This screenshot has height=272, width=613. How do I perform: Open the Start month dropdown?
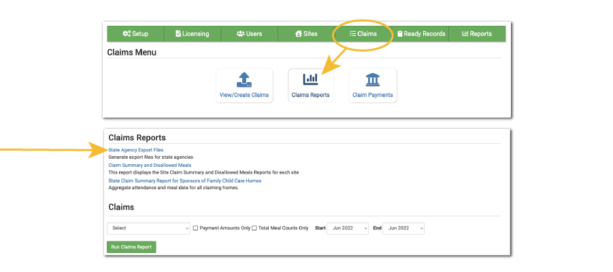347,229
